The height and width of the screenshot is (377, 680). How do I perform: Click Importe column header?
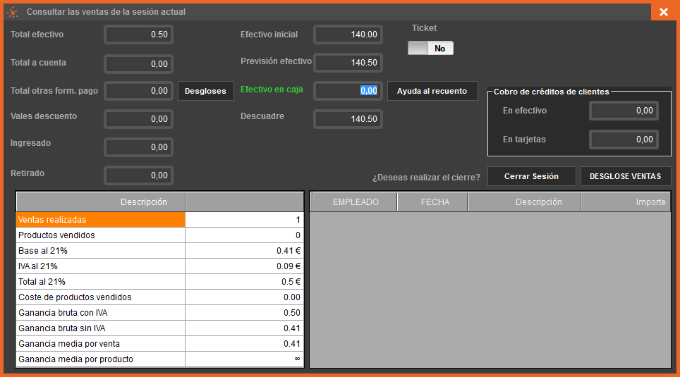pyautogui.click(x=624, y=202)
